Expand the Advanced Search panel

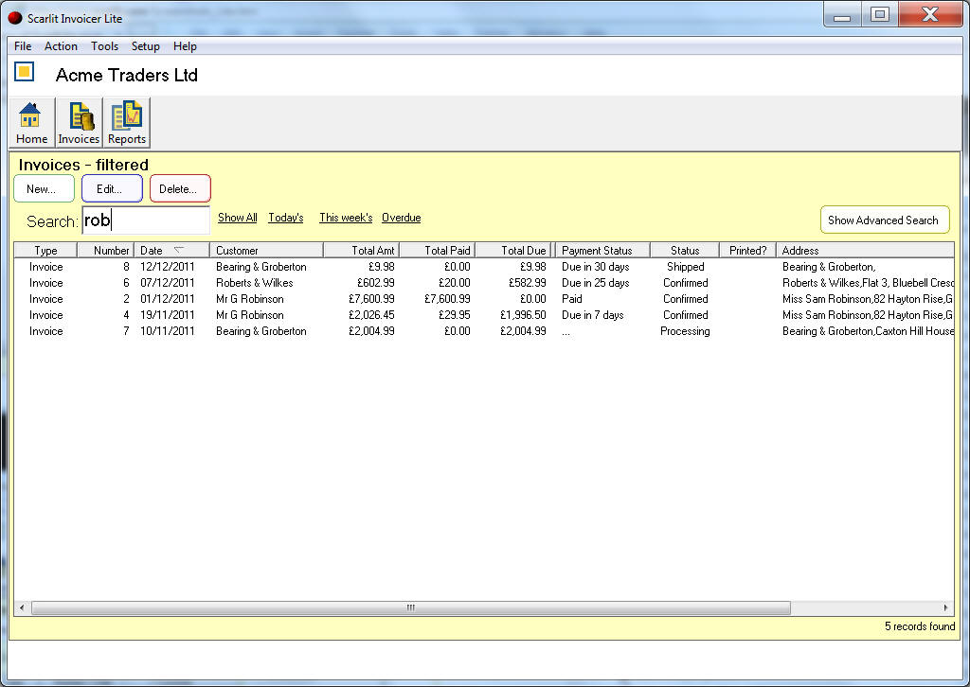884,219
